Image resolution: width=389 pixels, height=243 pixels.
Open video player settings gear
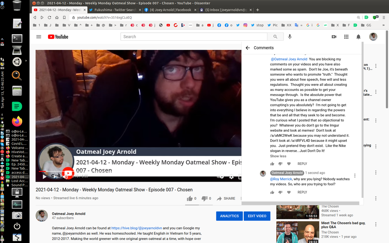[x=232, y=176]
